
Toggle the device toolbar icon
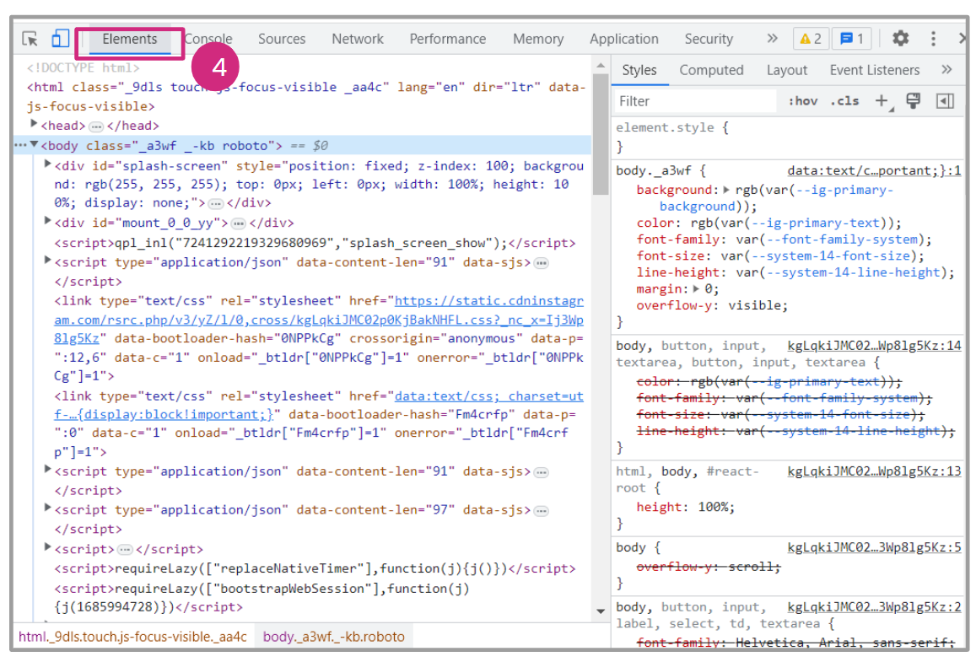click(59, 39)
